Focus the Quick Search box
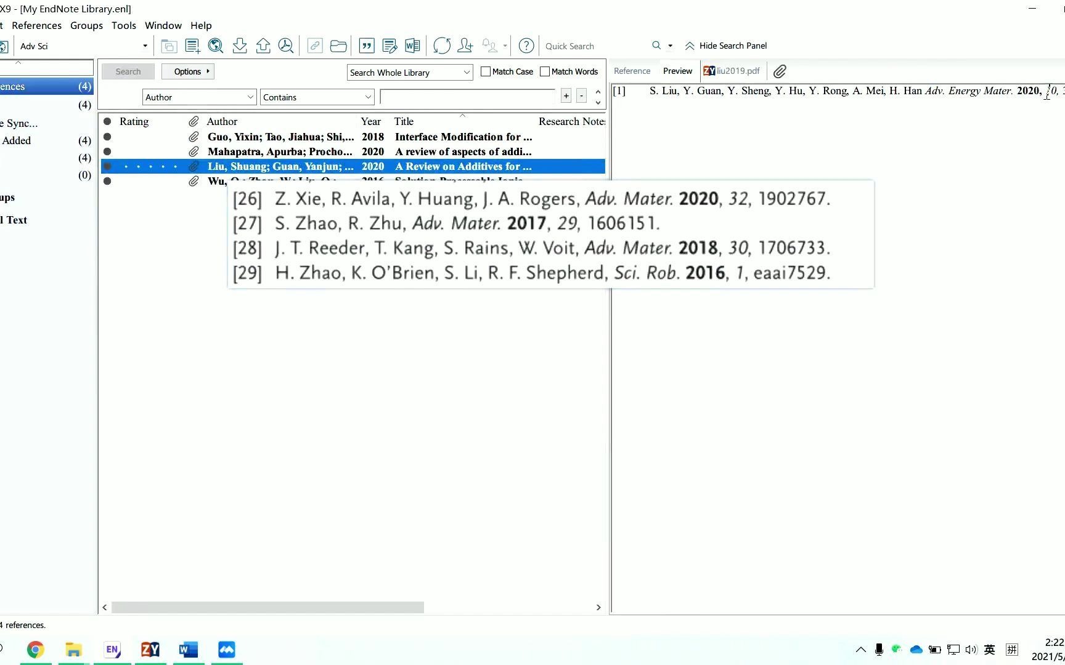The image size is (1065, 665). point(595,46)
